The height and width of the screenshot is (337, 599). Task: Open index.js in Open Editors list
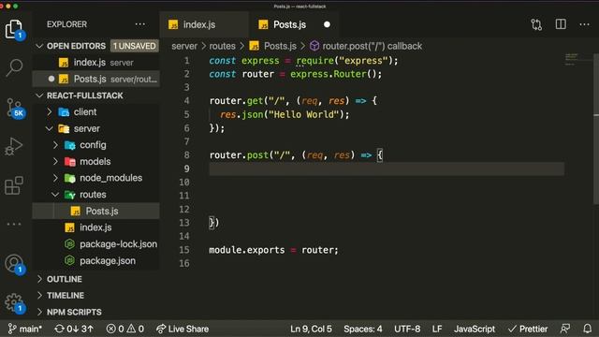tap(95, 63)
